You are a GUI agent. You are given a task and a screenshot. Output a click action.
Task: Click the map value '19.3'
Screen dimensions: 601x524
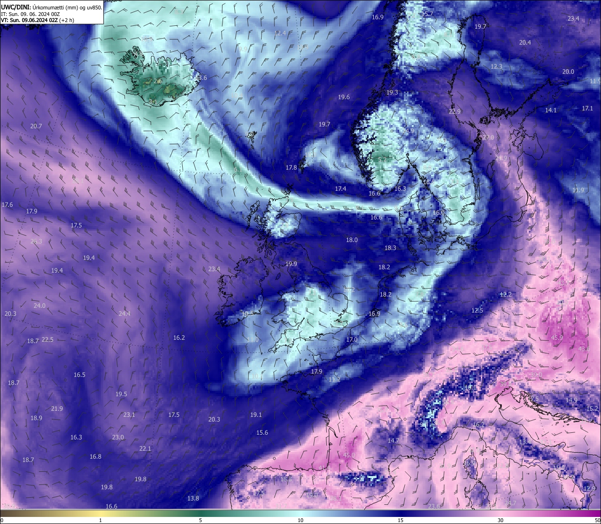(392, 92)
